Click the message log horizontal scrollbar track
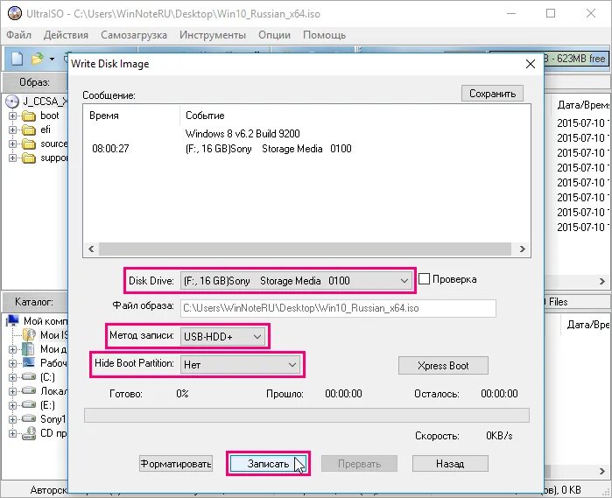Image resolution: width=612 pixels, height=498 pixels. 305,249
